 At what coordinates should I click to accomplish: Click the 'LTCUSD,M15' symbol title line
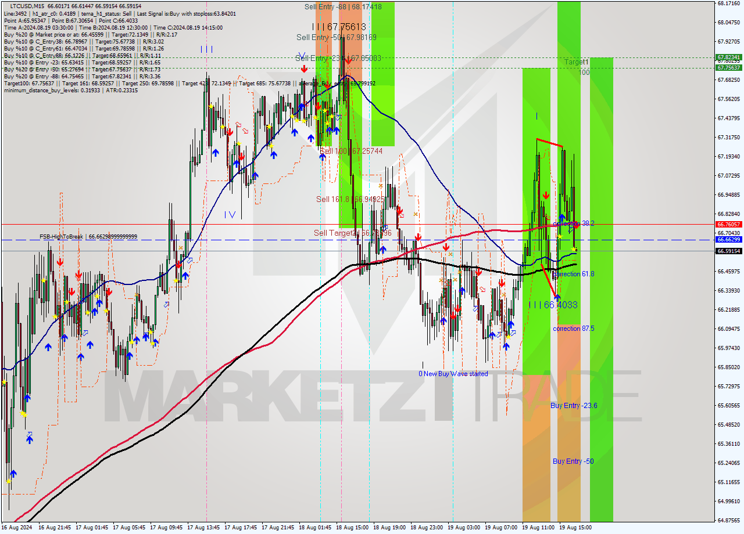coord(76,5)
